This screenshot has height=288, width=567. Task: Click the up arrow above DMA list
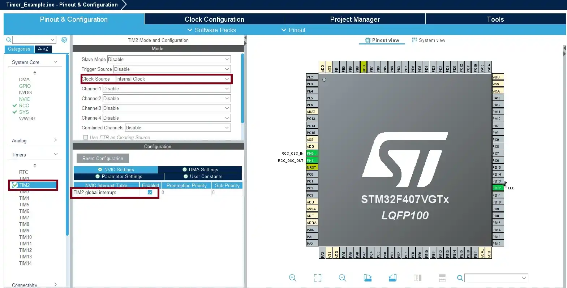click(35, 73)
